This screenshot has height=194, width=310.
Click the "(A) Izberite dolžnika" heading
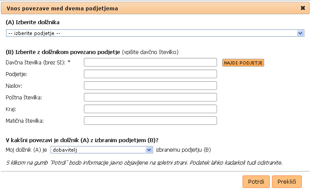click(32, 22)
